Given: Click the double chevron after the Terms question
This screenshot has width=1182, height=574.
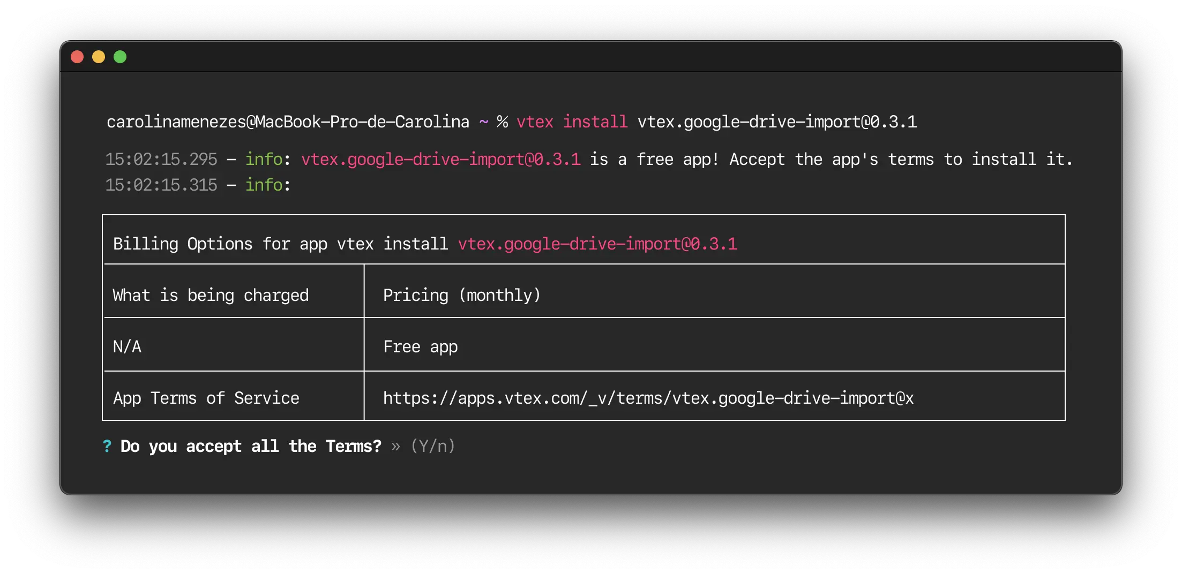Looking at the screenshot, I should click(395, 446).
